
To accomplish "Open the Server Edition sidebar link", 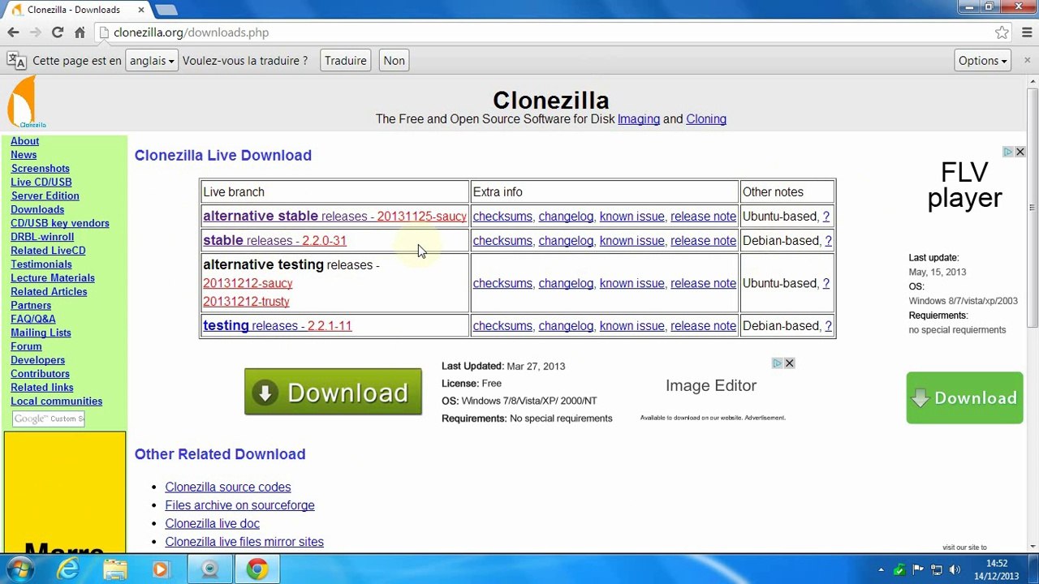I will 45,195.
